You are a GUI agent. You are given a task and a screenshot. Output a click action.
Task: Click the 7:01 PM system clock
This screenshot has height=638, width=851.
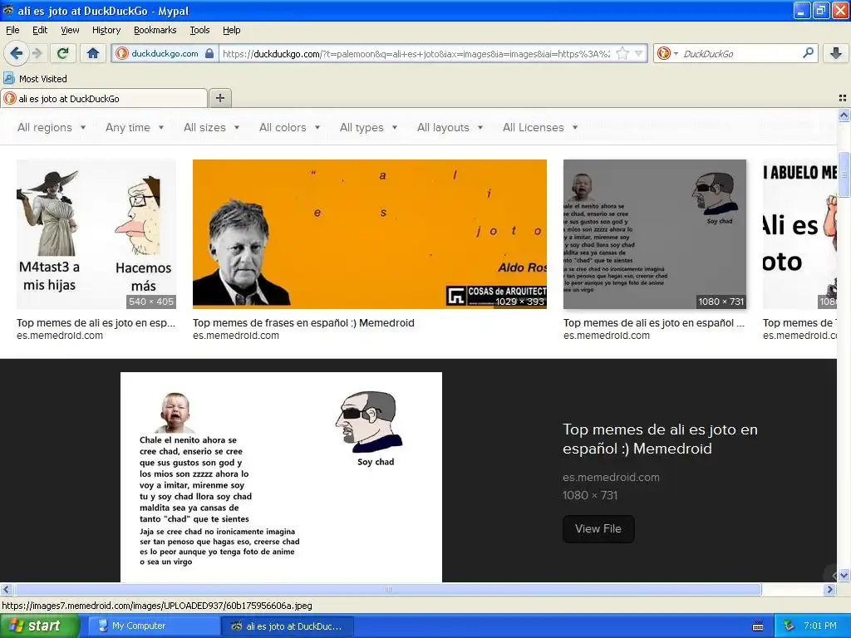pos(820,626)
